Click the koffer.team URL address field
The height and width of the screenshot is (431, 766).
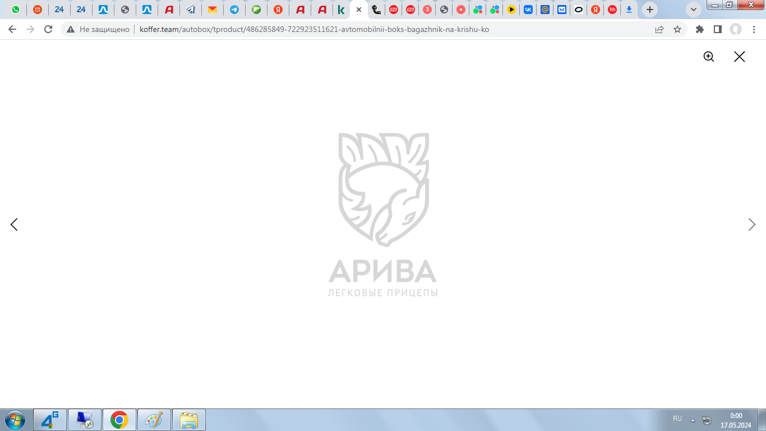pyautogui.click(x=336, y=29)
